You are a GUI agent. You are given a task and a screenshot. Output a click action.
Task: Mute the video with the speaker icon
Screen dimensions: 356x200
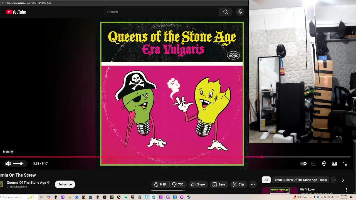coord(8,164)
